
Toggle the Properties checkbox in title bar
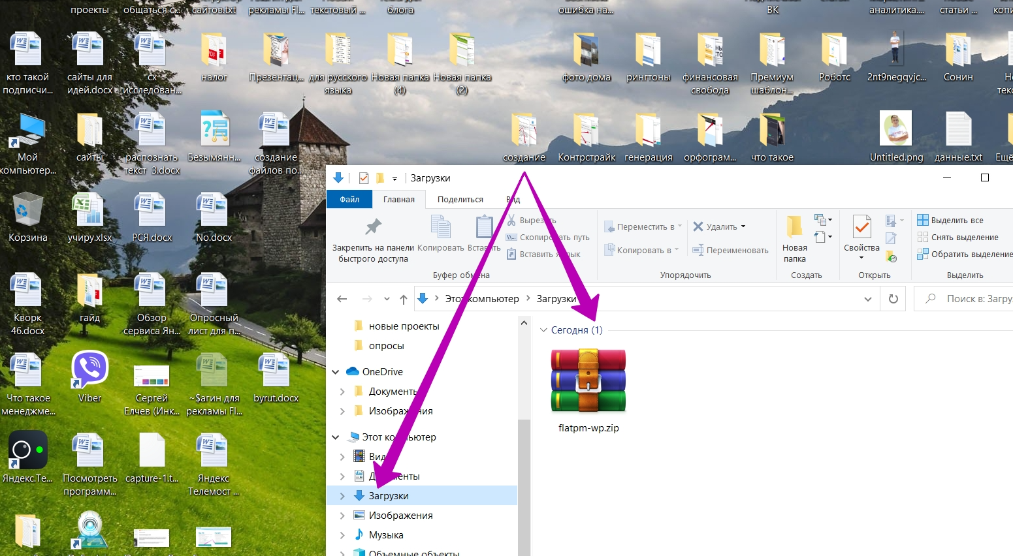364,178
